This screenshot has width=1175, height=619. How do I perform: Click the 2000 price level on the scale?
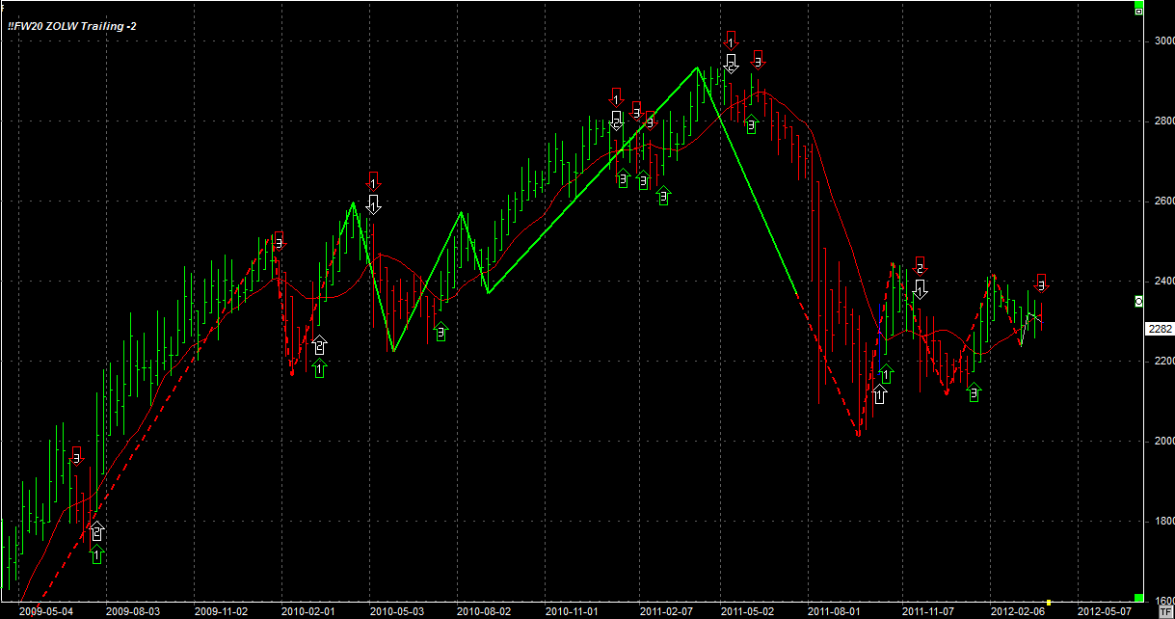coord(1158,441)
